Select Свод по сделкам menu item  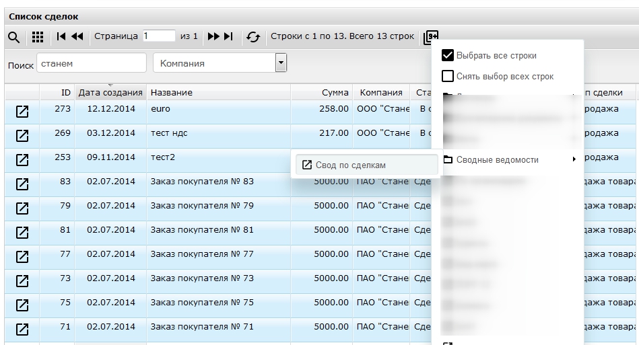coord(350,165)
